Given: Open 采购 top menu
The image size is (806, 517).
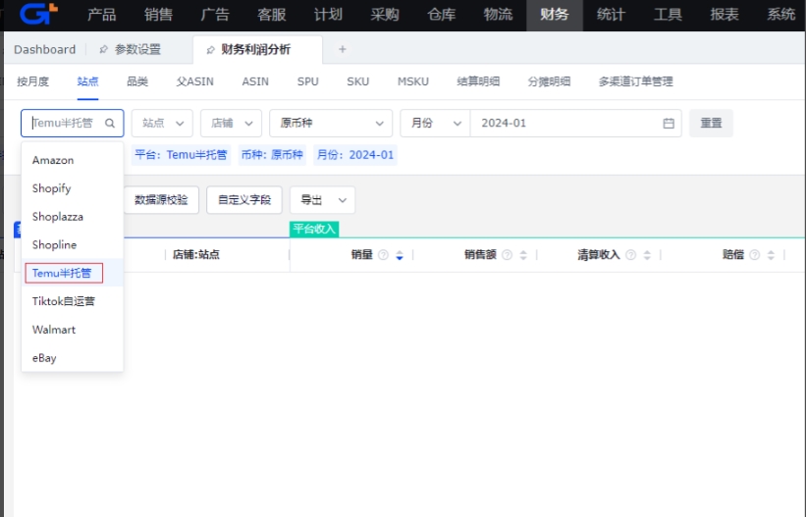Looking at the screenshot, I should click(x=385, y=15).
